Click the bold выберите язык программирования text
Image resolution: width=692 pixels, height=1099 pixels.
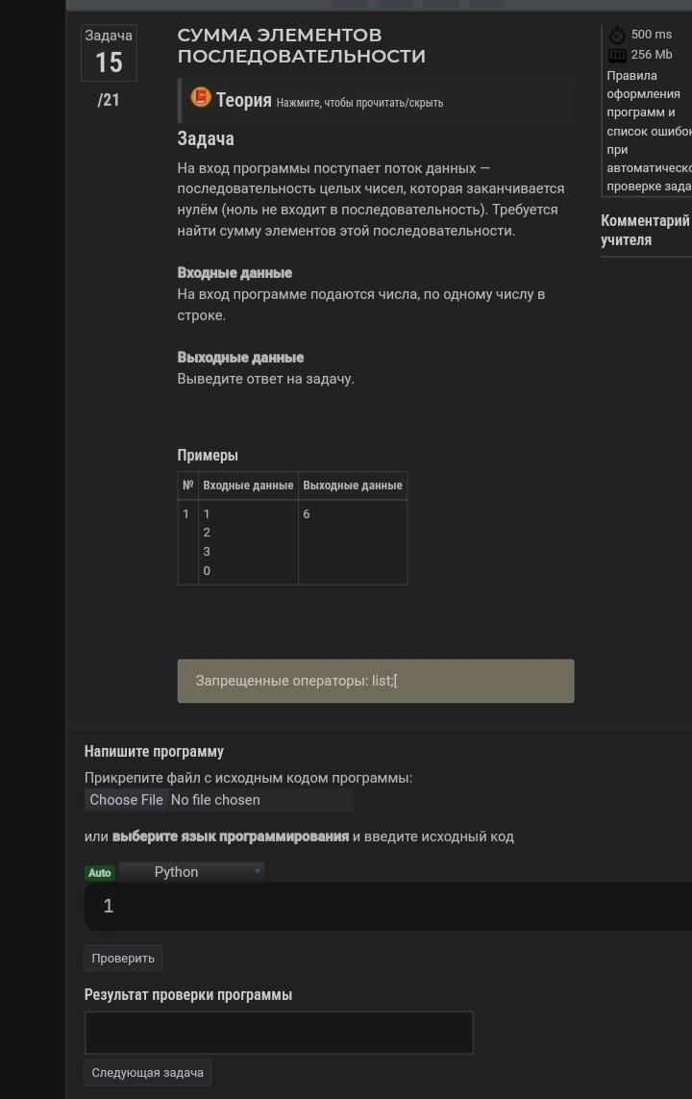point(231,837)
